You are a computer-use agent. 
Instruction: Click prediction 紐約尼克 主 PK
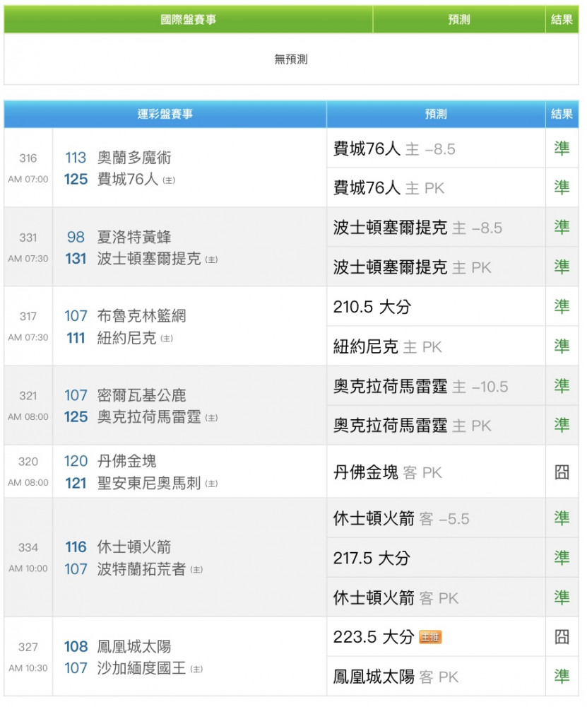click(x=387, y=346)
